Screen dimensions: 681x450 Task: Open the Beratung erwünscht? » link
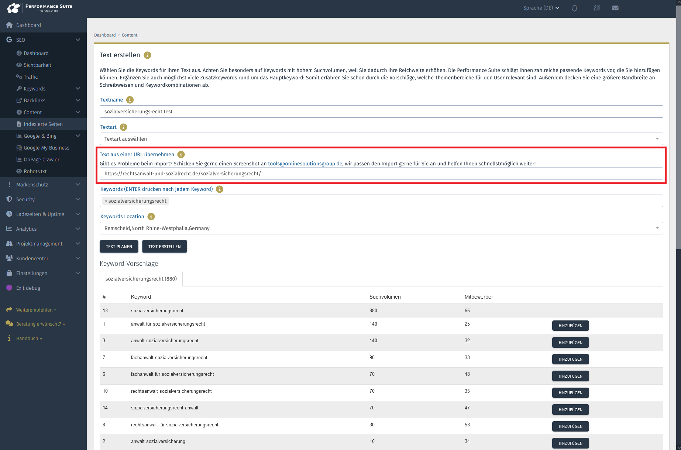click(40, 324)
